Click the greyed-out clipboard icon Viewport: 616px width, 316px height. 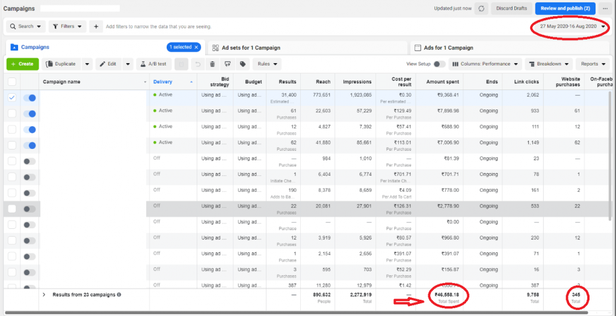pyautogui.click(x=180, y=64)
